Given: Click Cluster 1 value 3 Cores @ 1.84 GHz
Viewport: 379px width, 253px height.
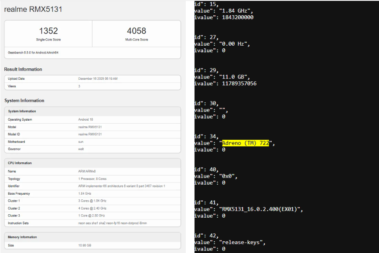Looking at the screenshot, I should click(92, 201).
